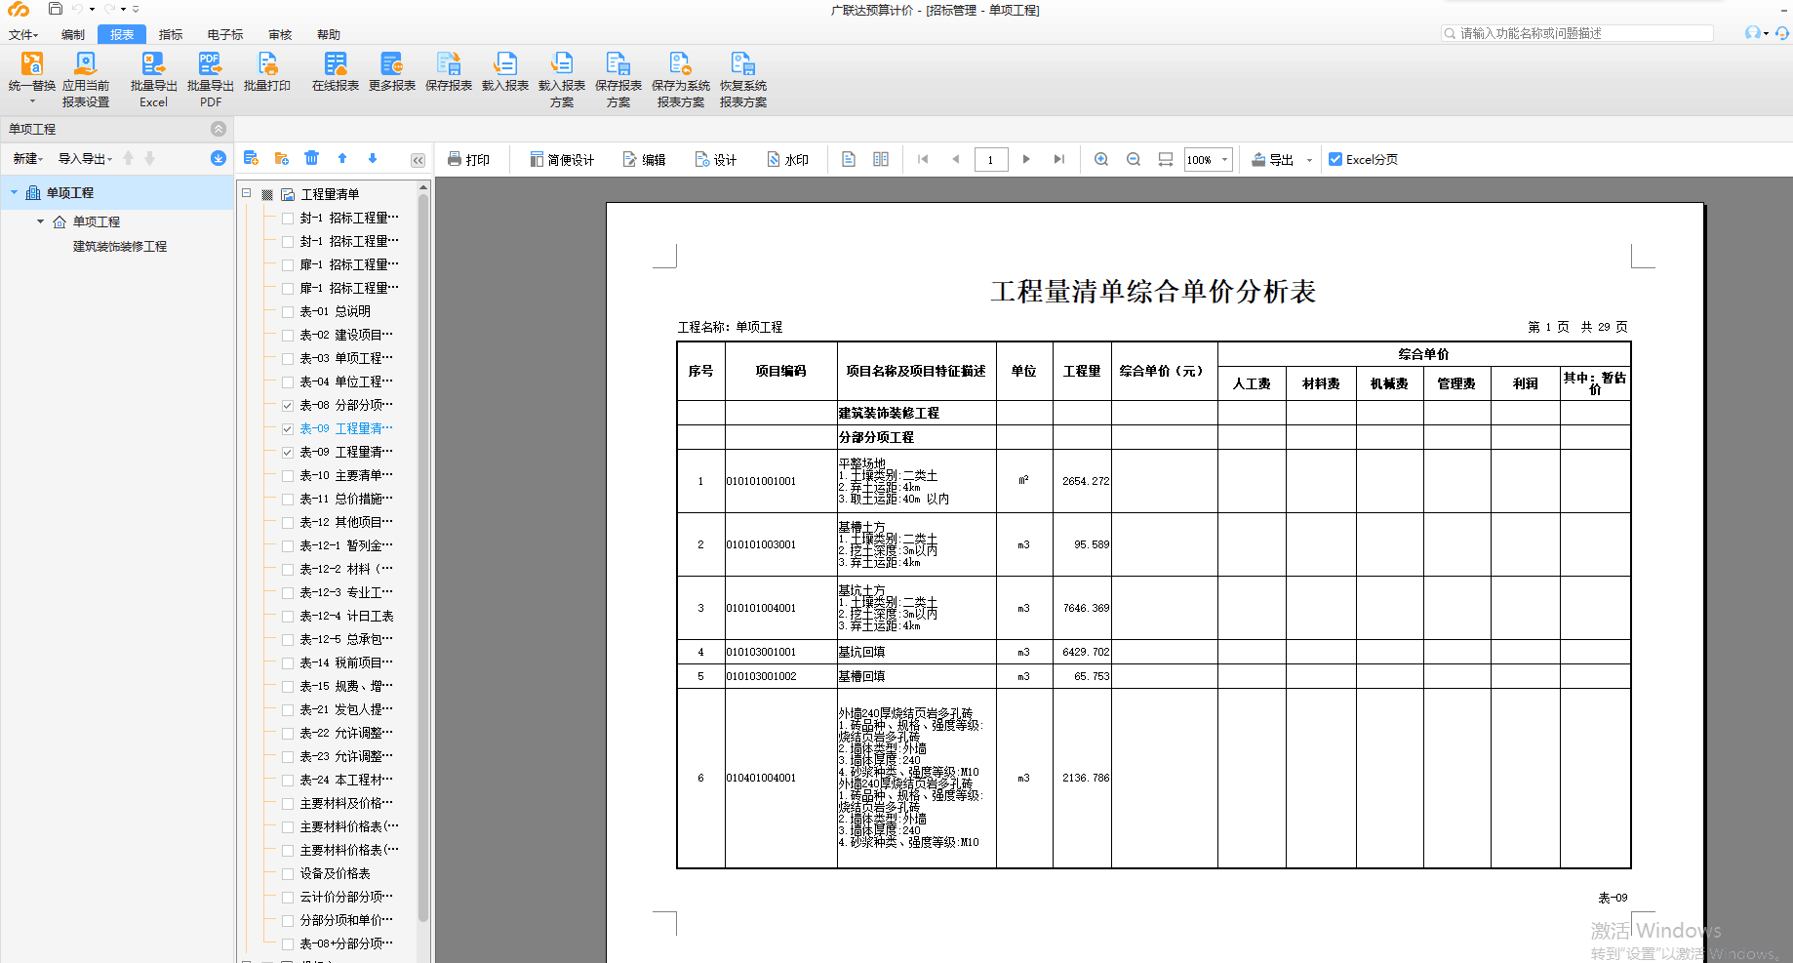The height and width of the screenshot is (963, 1793).
Task: Collapse the report list with double-arrow button
Action: coord(418,159)
